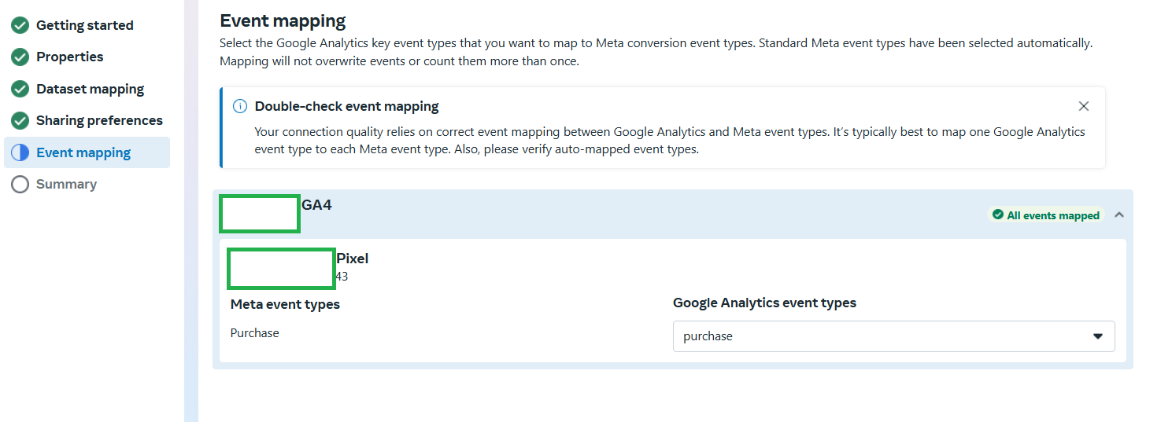Select the Event mapping step
Screen dimensions: 1172x422
pos(83,152)
